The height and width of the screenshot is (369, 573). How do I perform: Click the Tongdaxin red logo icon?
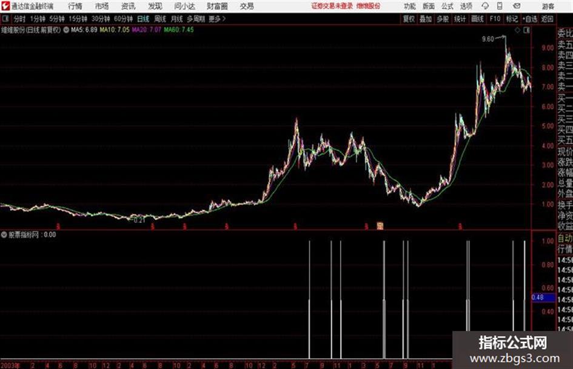(5, 6)
